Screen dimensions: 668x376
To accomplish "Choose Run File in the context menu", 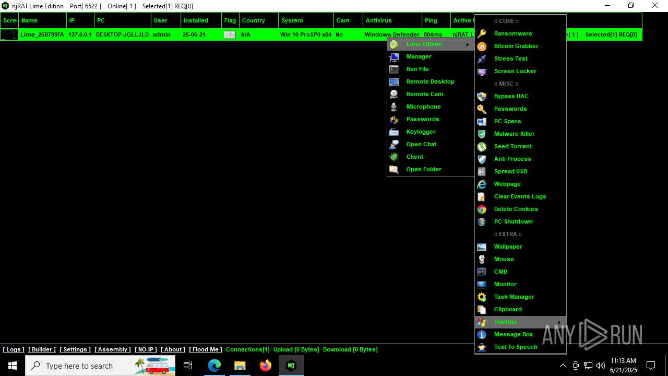I will (417, 69).
